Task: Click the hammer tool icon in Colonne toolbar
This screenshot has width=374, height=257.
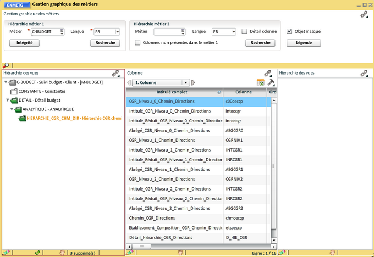Action: pyautogui.click(x=271, y=82)
